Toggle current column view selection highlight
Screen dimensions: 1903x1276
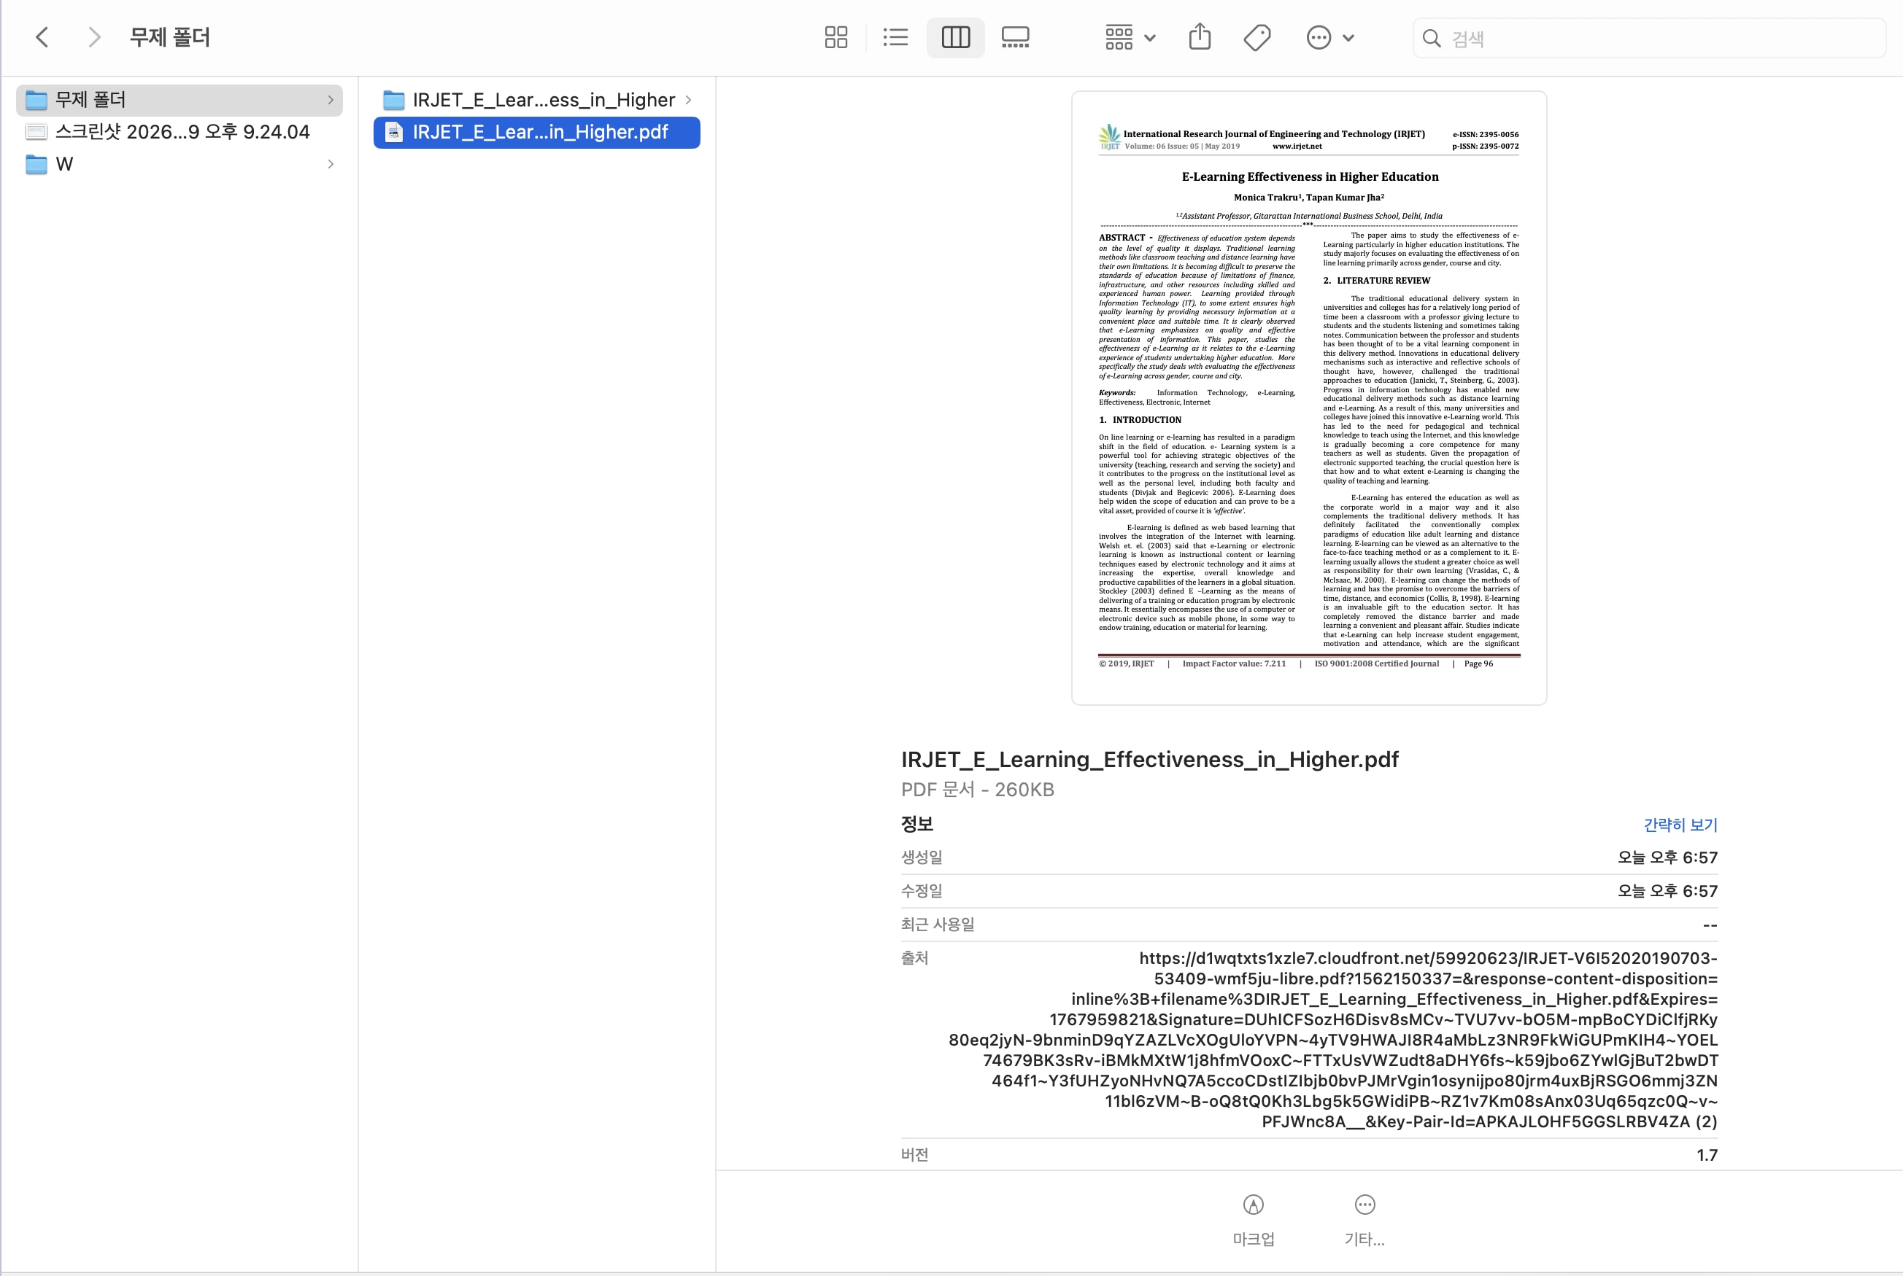point(954,37)
